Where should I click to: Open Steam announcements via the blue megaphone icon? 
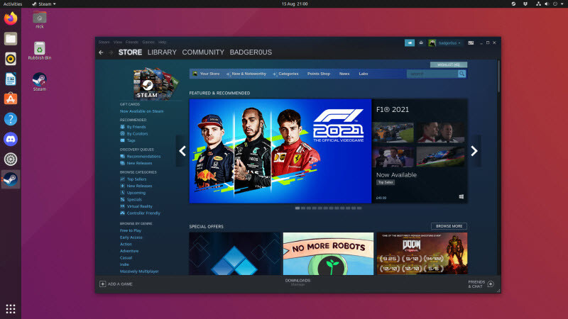[410, 43]
